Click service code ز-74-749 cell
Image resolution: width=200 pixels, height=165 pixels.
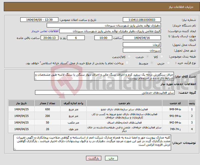175,129
